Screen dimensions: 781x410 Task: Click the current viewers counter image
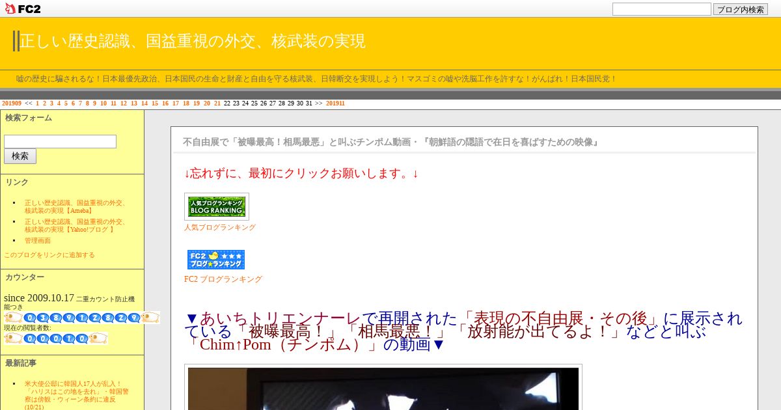click(x=56, y=338)
